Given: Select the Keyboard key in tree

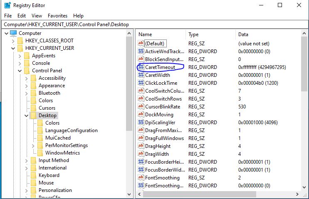Looking at the screenshot, I should click(x=49, y=175).
